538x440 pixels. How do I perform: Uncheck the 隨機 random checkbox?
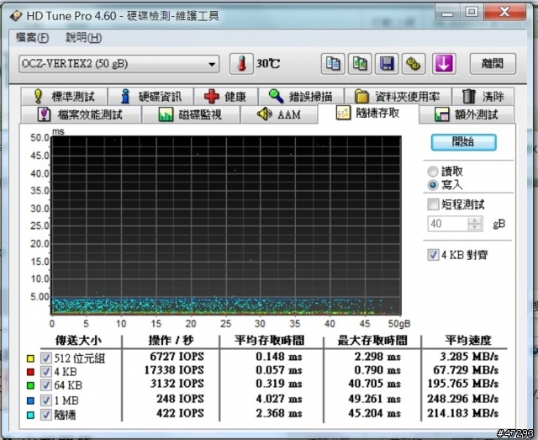46,415
